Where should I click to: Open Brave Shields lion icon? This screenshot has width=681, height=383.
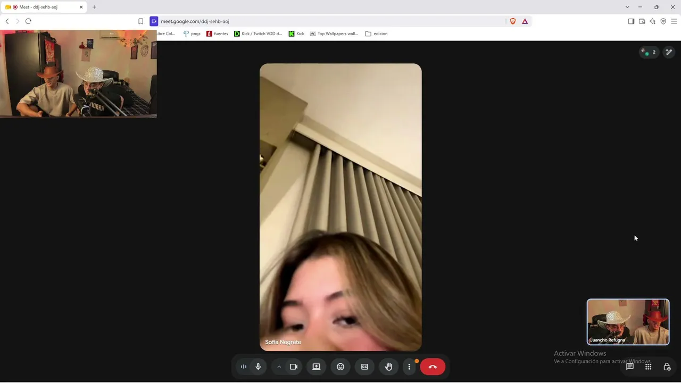(513, 21)
